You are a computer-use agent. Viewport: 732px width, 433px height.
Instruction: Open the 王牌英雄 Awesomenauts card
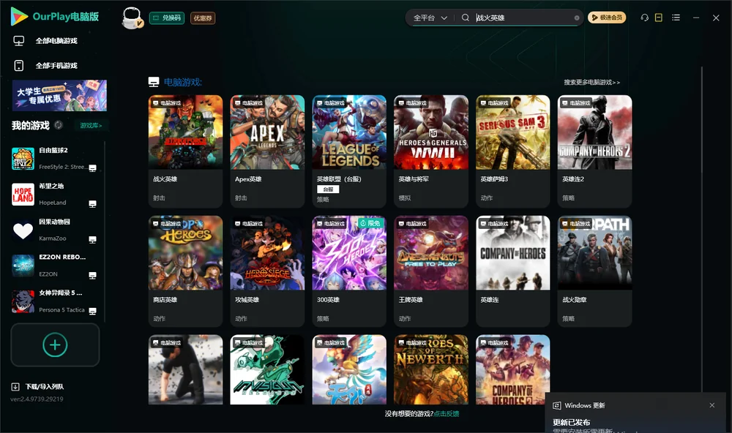(x=431, y=271)
